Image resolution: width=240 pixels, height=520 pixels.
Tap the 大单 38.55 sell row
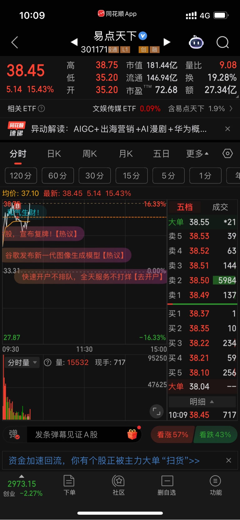[x=202, y=222]
